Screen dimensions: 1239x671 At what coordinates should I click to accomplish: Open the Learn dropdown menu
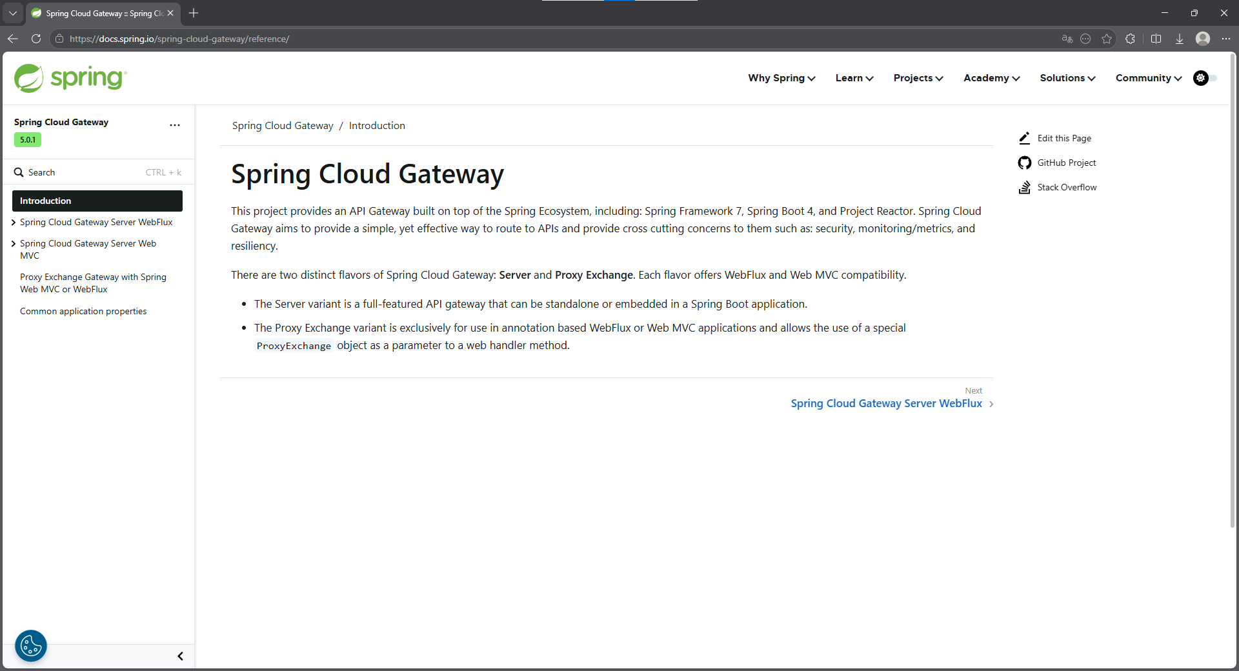click(854, 78)
